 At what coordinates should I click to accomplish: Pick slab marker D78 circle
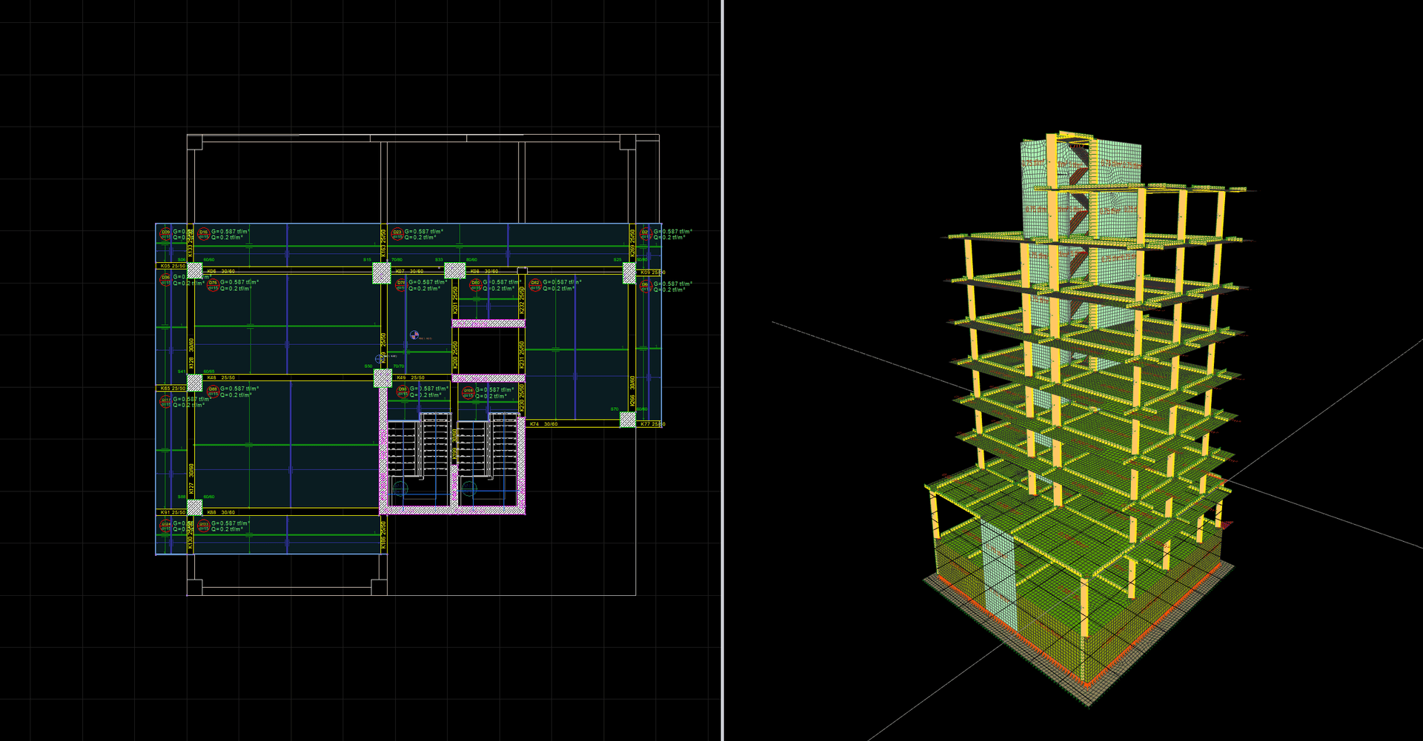pos(401,284)
